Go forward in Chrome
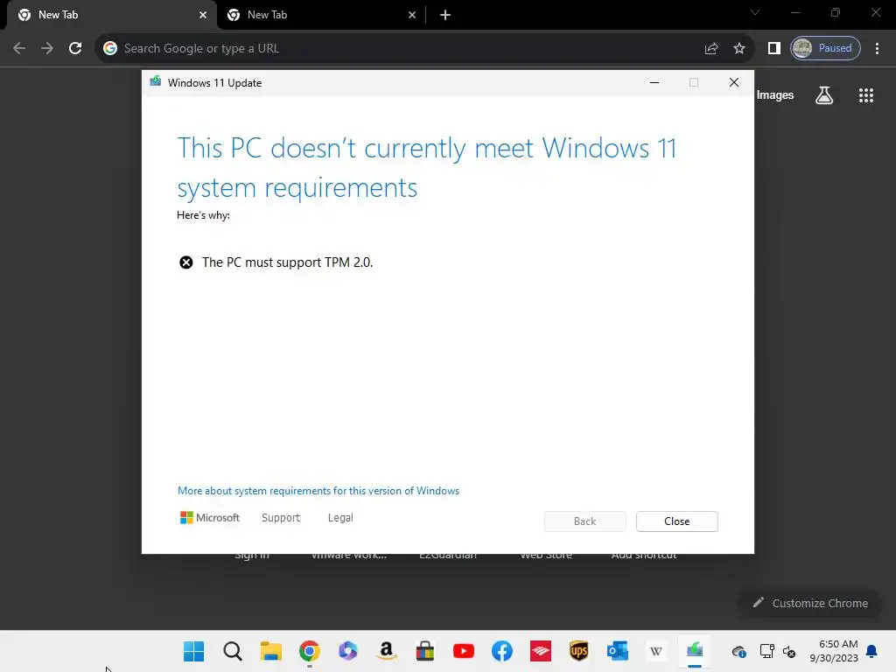896x672 pixels. 47,49
